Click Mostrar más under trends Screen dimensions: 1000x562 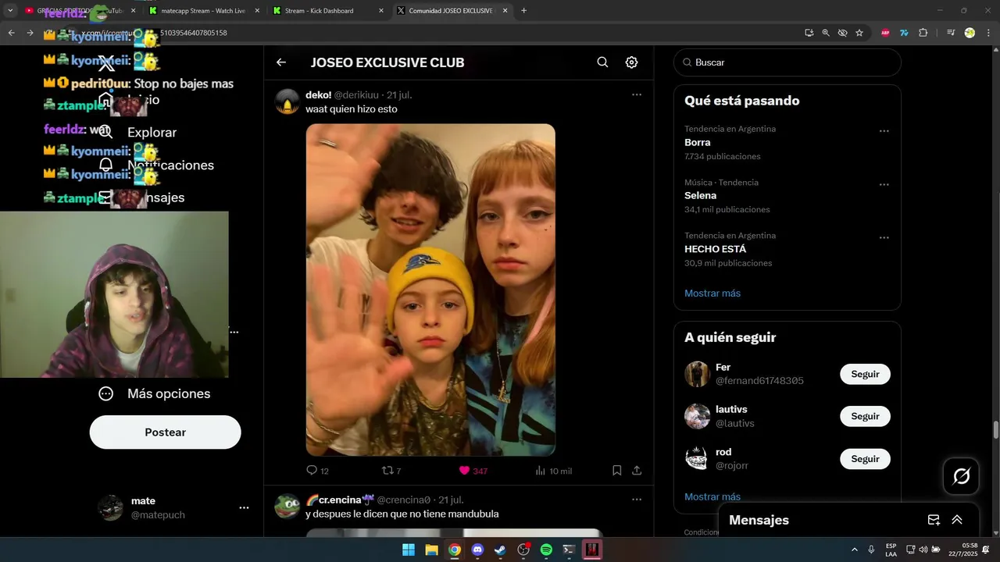tap(712, 293)
